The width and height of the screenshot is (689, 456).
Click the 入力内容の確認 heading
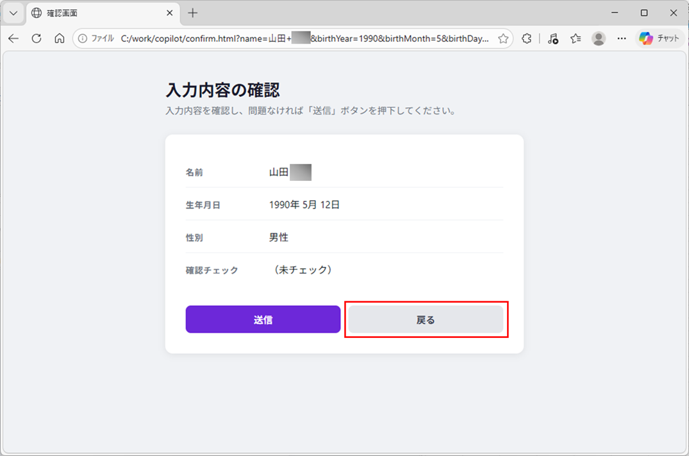[222, 90]
